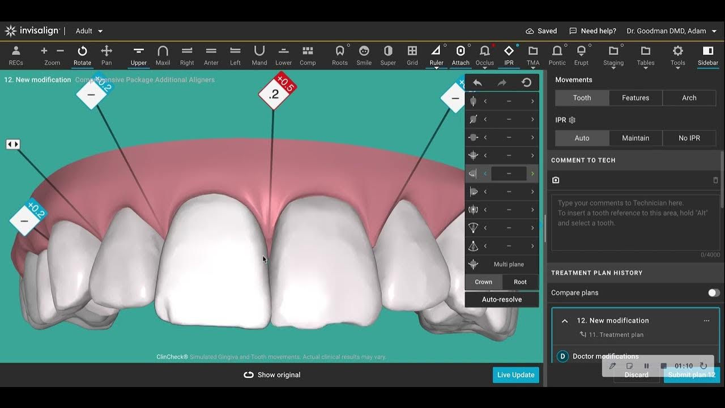Toggle the Sidebar panel
The image size is (725, 408).
coord(708,56)
